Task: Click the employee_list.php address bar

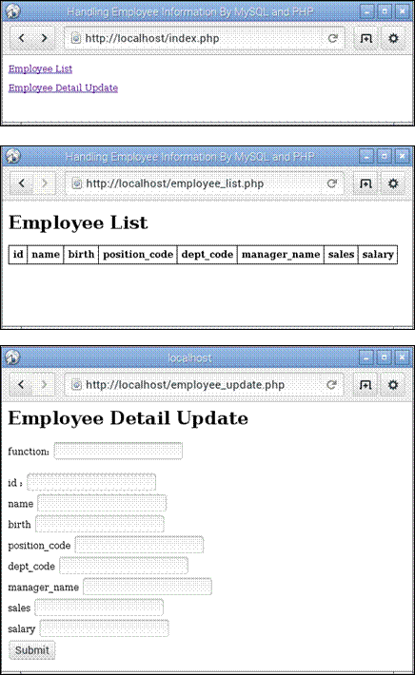Action: coord(205,183)
